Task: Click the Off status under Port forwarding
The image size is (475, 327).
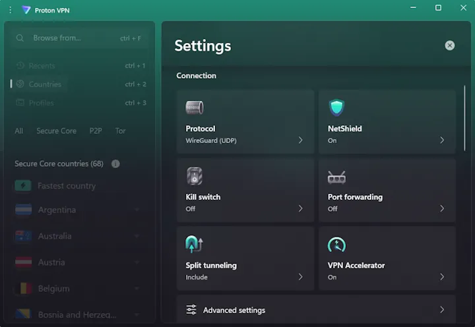Action: [x=332, y=208]
